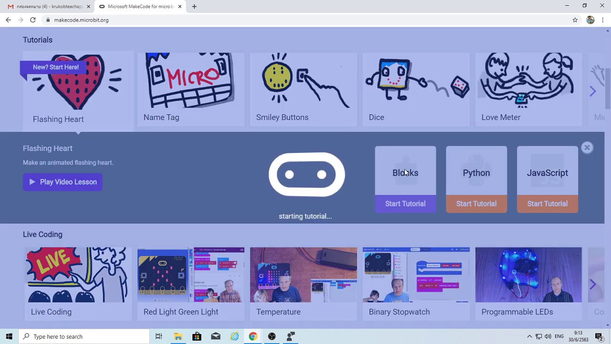Bookmark this page with the star icon
Viewport: 611px width, 344px height.
[575, 20]
